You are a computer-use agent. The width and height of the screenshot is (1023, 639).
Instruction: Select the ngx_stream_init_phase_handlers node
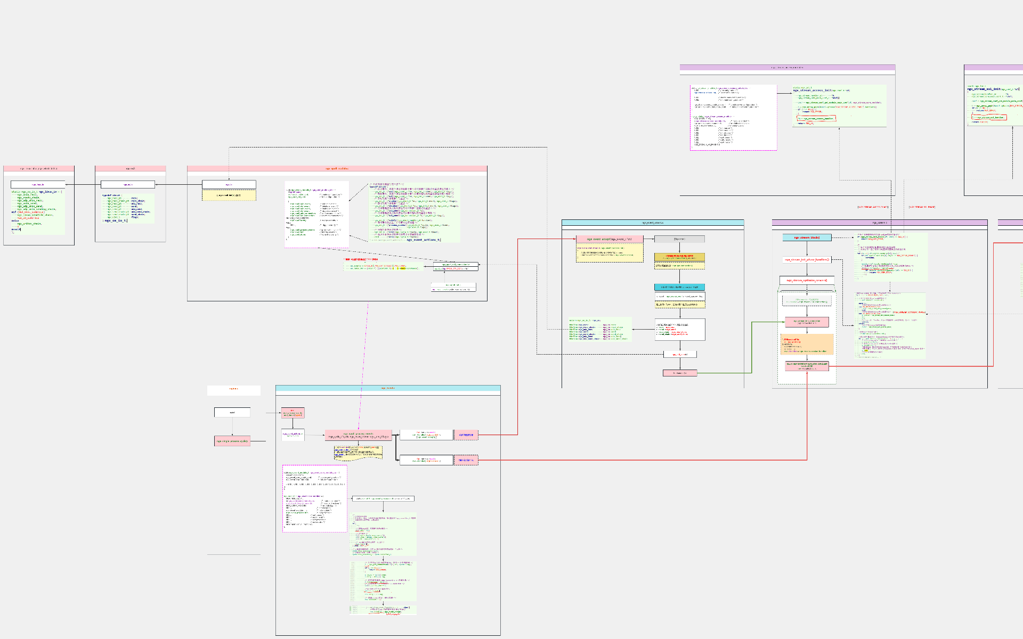[x=807, y=260]
